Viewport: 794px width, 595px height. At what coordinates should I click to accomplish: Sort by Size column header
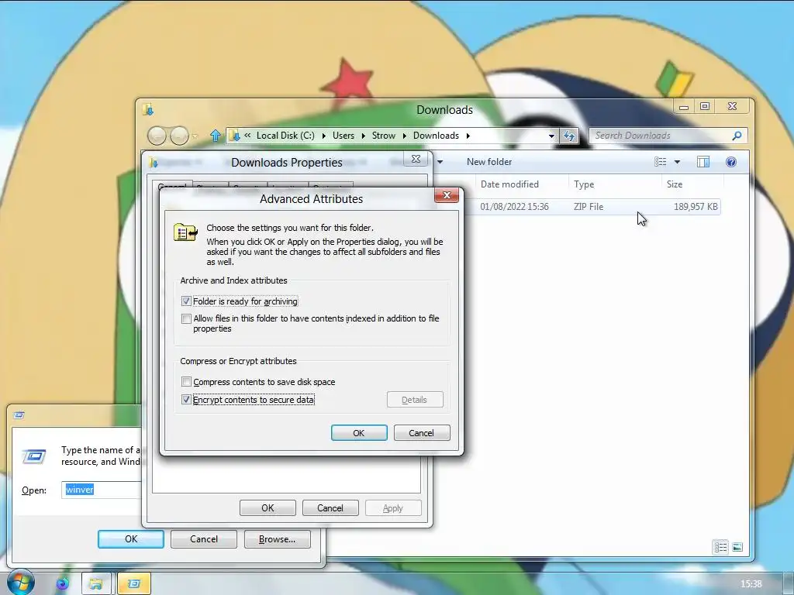[x=675, y=184]
